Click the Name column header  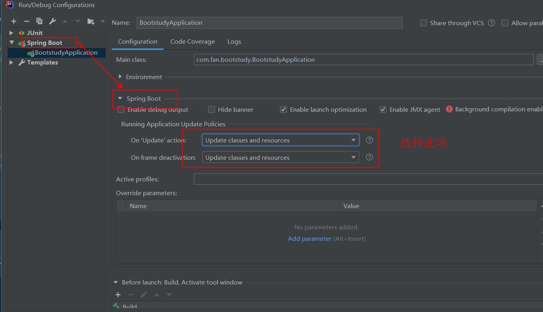pyautogui.click(x=232, y=206)
